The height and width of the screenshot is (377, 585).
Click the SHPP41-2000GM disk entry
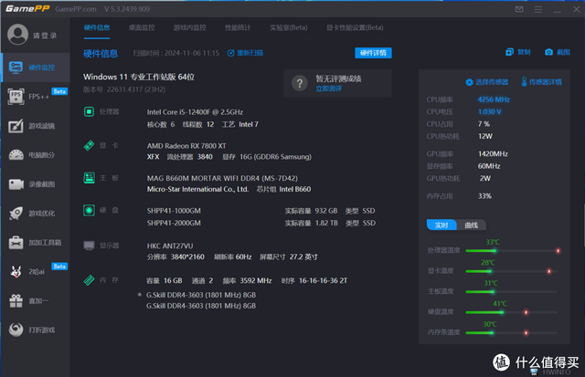point(174,223)
